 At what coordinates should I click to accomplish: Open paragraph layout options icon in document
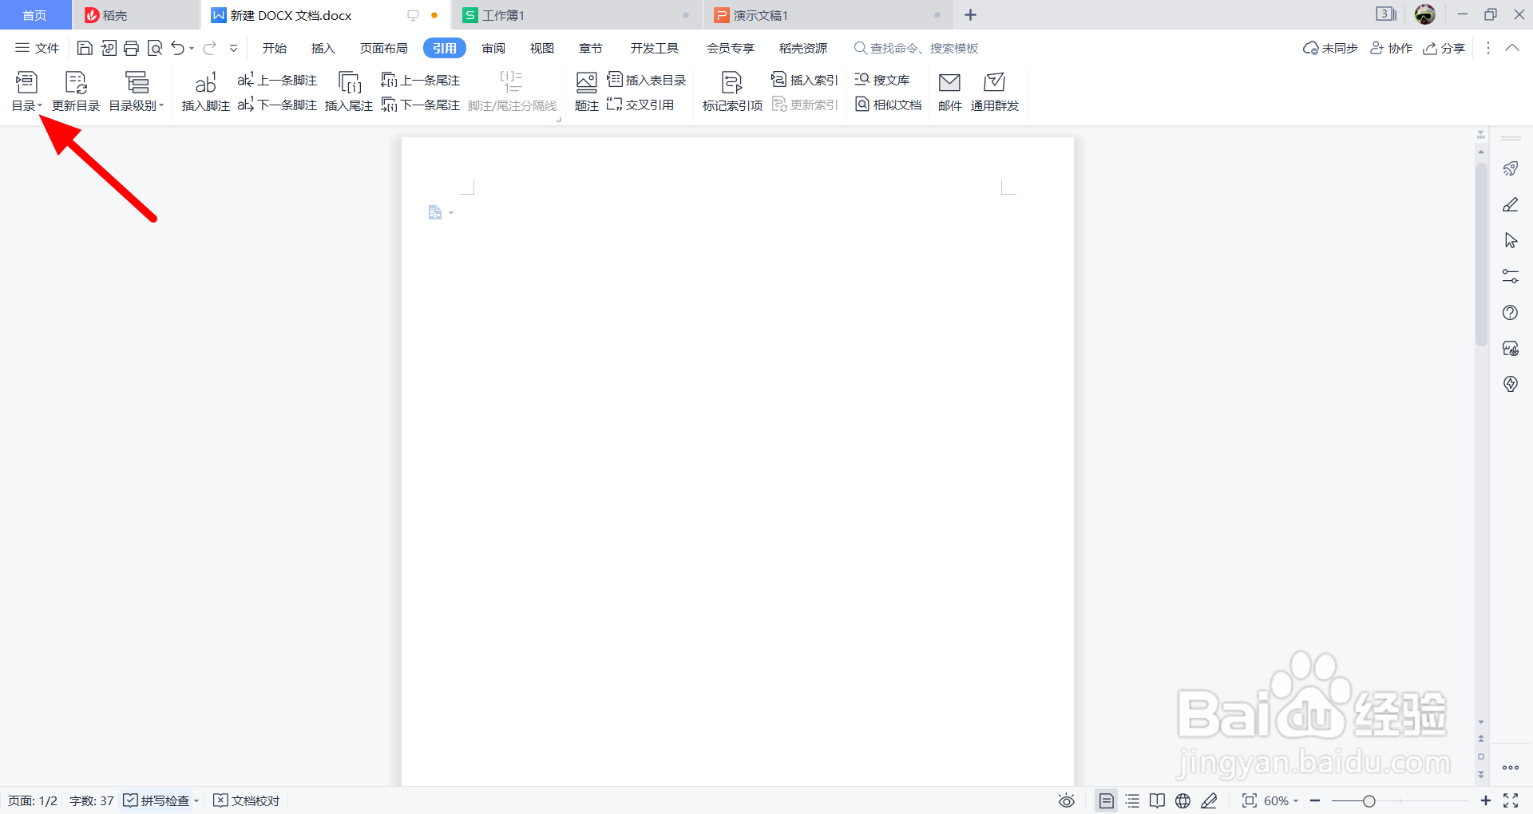click(x=435, y=212)
